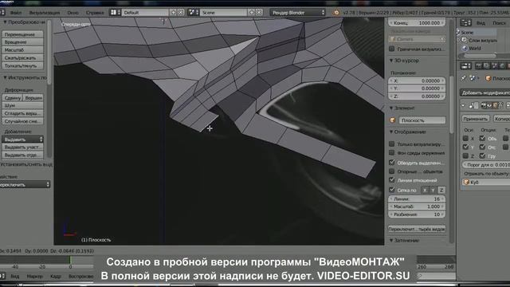Click the Scene tab icon in properties
Image resolution: width=510 pixels, height=287 pixels.
[494, 66]
